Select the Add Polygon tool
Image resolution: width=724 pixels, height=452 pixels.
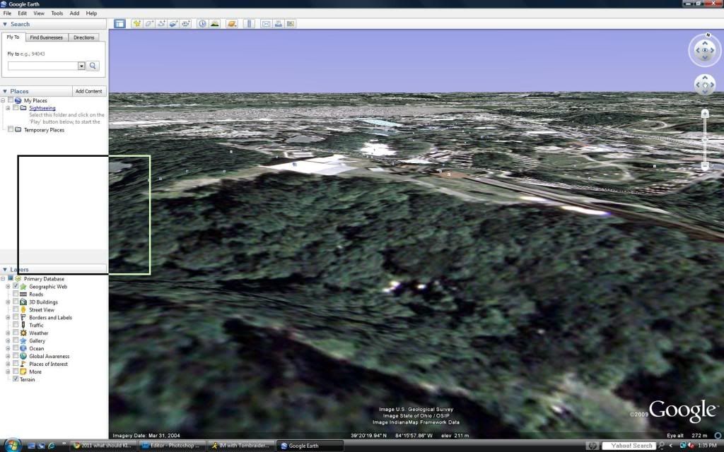pos(149,23)
